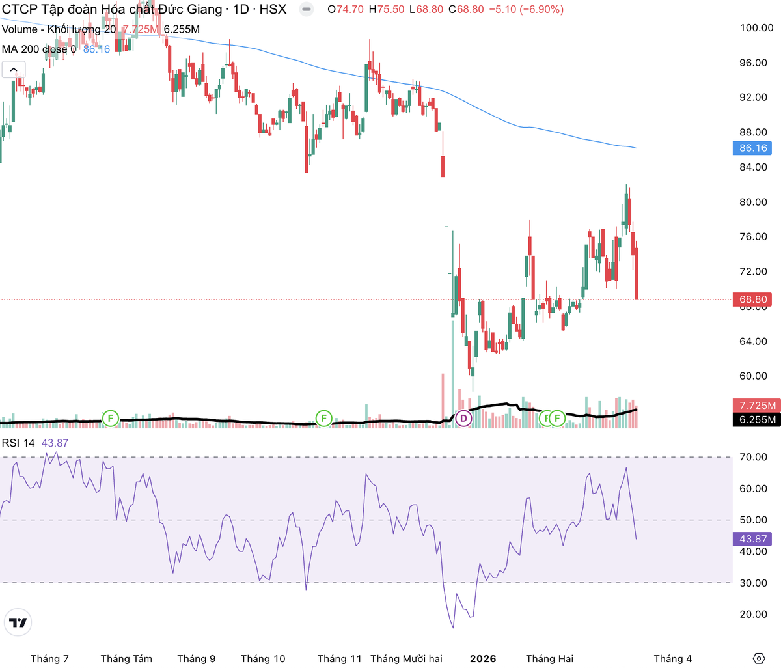Image resolution: width=781 pixels, height=668 pixels.
Task: Select the Volume - Khối lượng 20 legend
Action: [x=59, y=29]
